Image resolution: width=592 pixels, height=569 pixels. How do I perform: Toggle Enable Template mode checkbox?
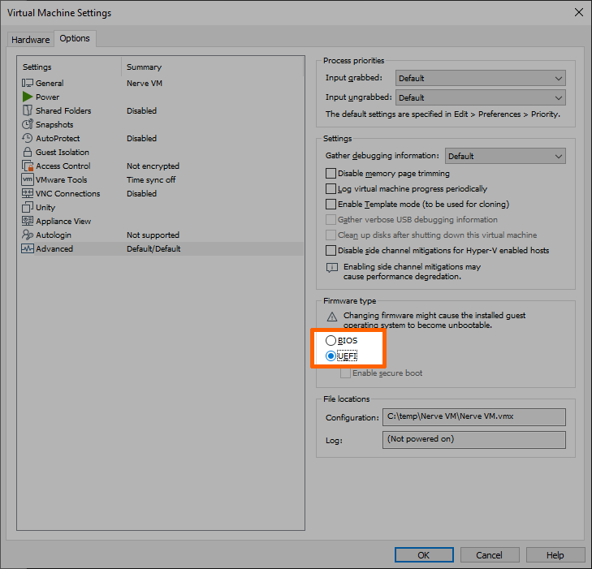click(x=331, y=205)
